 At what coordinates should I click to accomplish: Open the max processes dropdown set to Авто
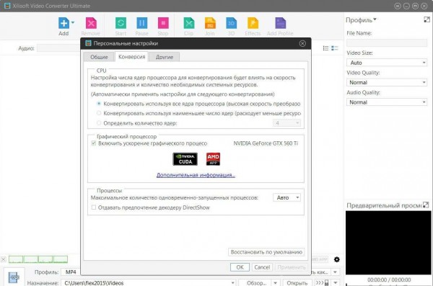pyautogui.click(x=287, y=197)
